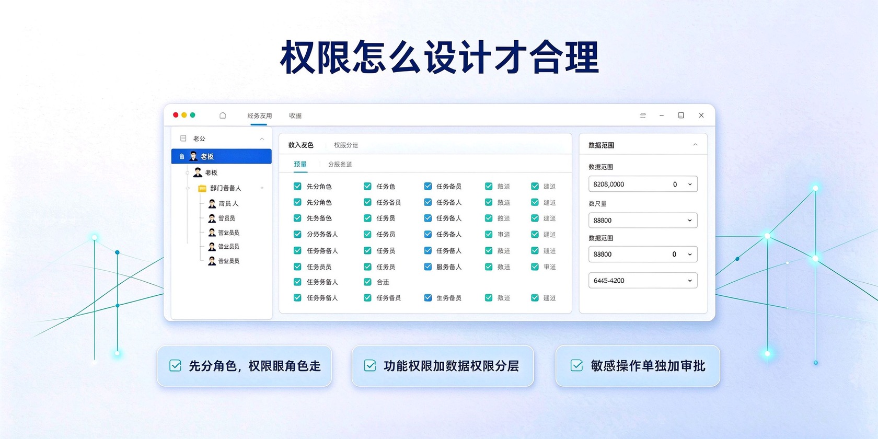Toggle the 合逛 checkbox
This screenshot has width=878, height=439.
pos(367,282)
